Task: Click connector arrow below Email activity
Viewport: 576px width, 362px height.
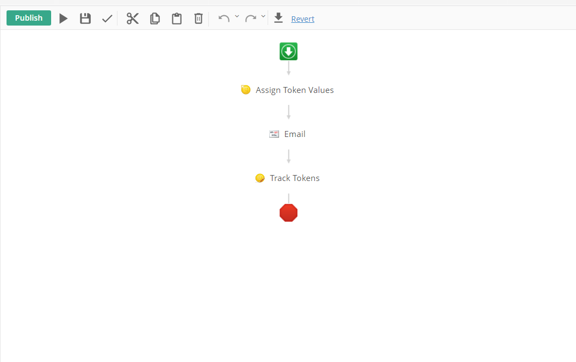Action: (289, 157)
